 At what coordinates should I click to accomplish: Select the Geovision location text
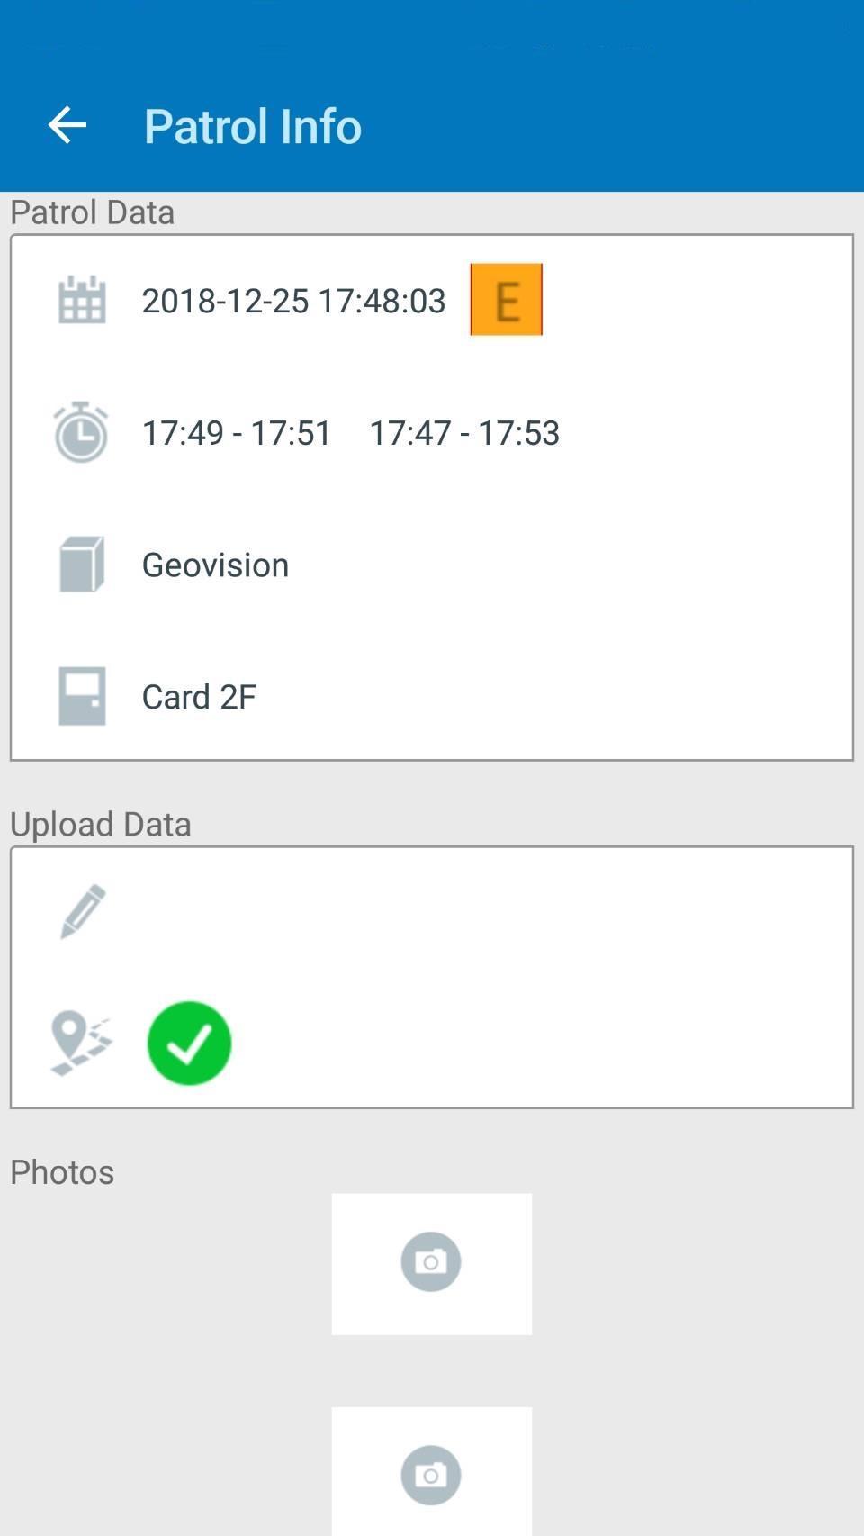click(x=215, y=565)
